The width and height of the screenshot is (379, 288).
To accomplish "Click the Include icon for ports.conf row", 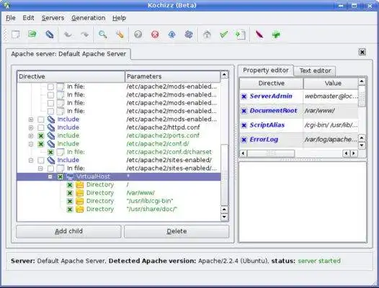I will point(50,135).
